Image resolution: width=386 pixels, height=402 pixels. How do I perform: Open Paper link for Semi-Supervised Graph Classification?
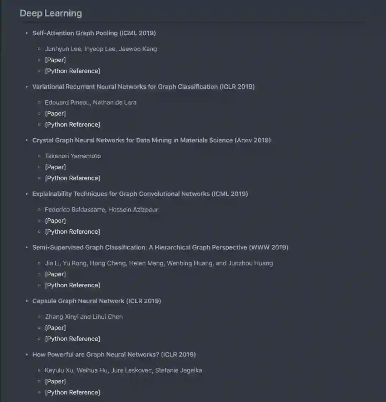pyautogui.click(x=55, y=274)
